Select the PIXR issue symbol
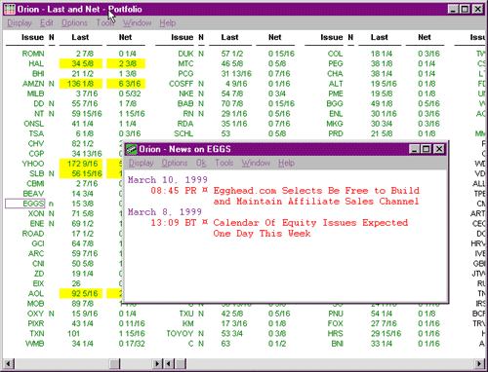This screenshot has height=372, width=488. (36, 323)
